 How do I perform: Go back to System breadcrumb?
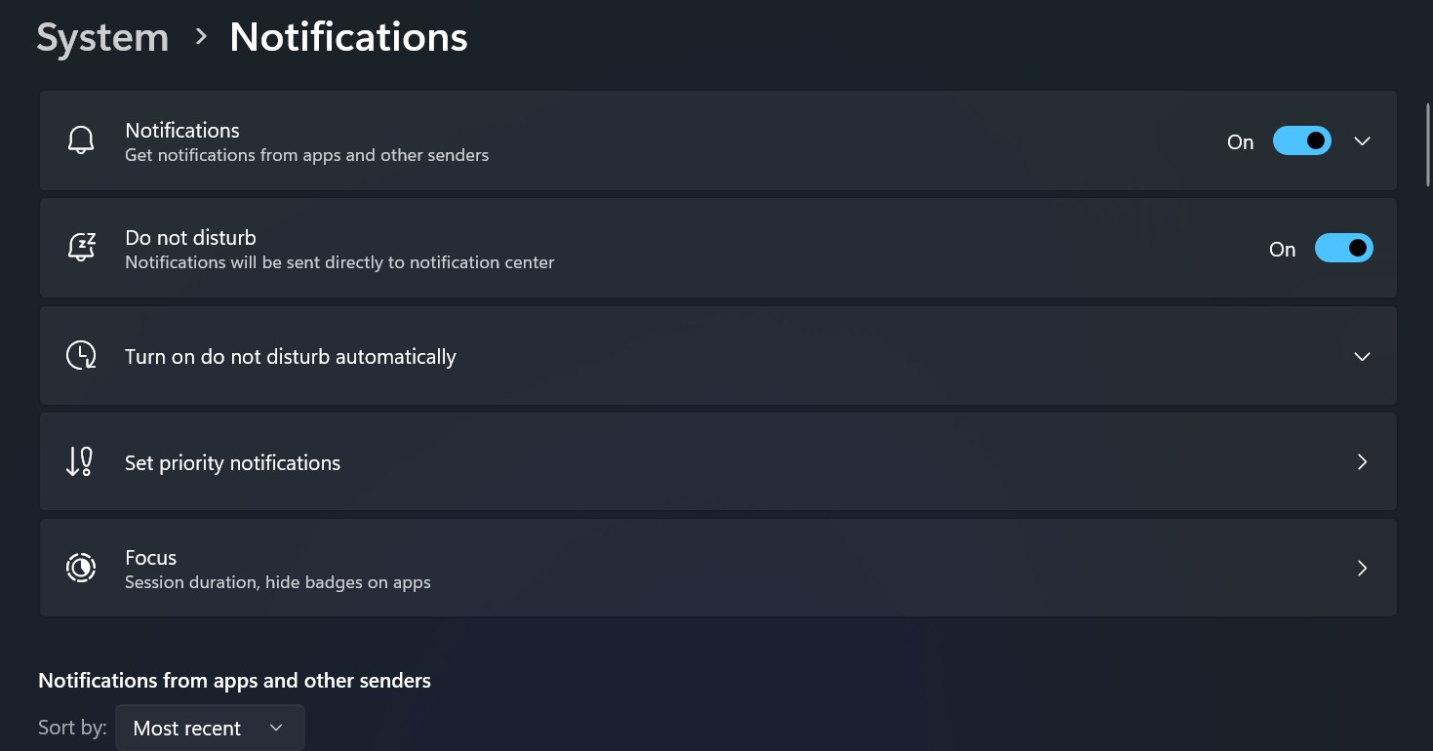[102, 37]
